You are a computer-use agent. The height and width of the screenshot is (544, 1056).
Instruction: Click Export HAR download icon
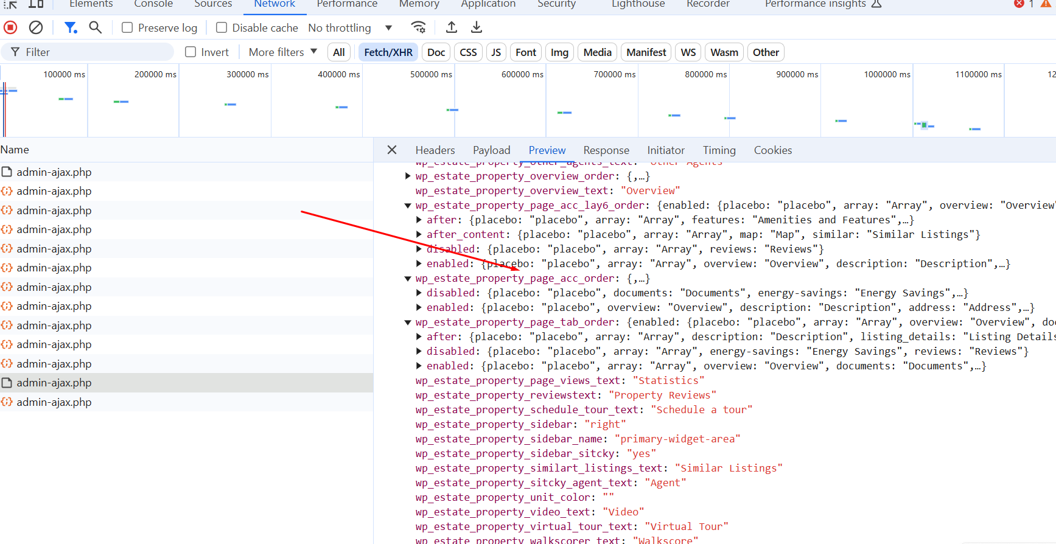pyautogui.click(x=477, y=27)
